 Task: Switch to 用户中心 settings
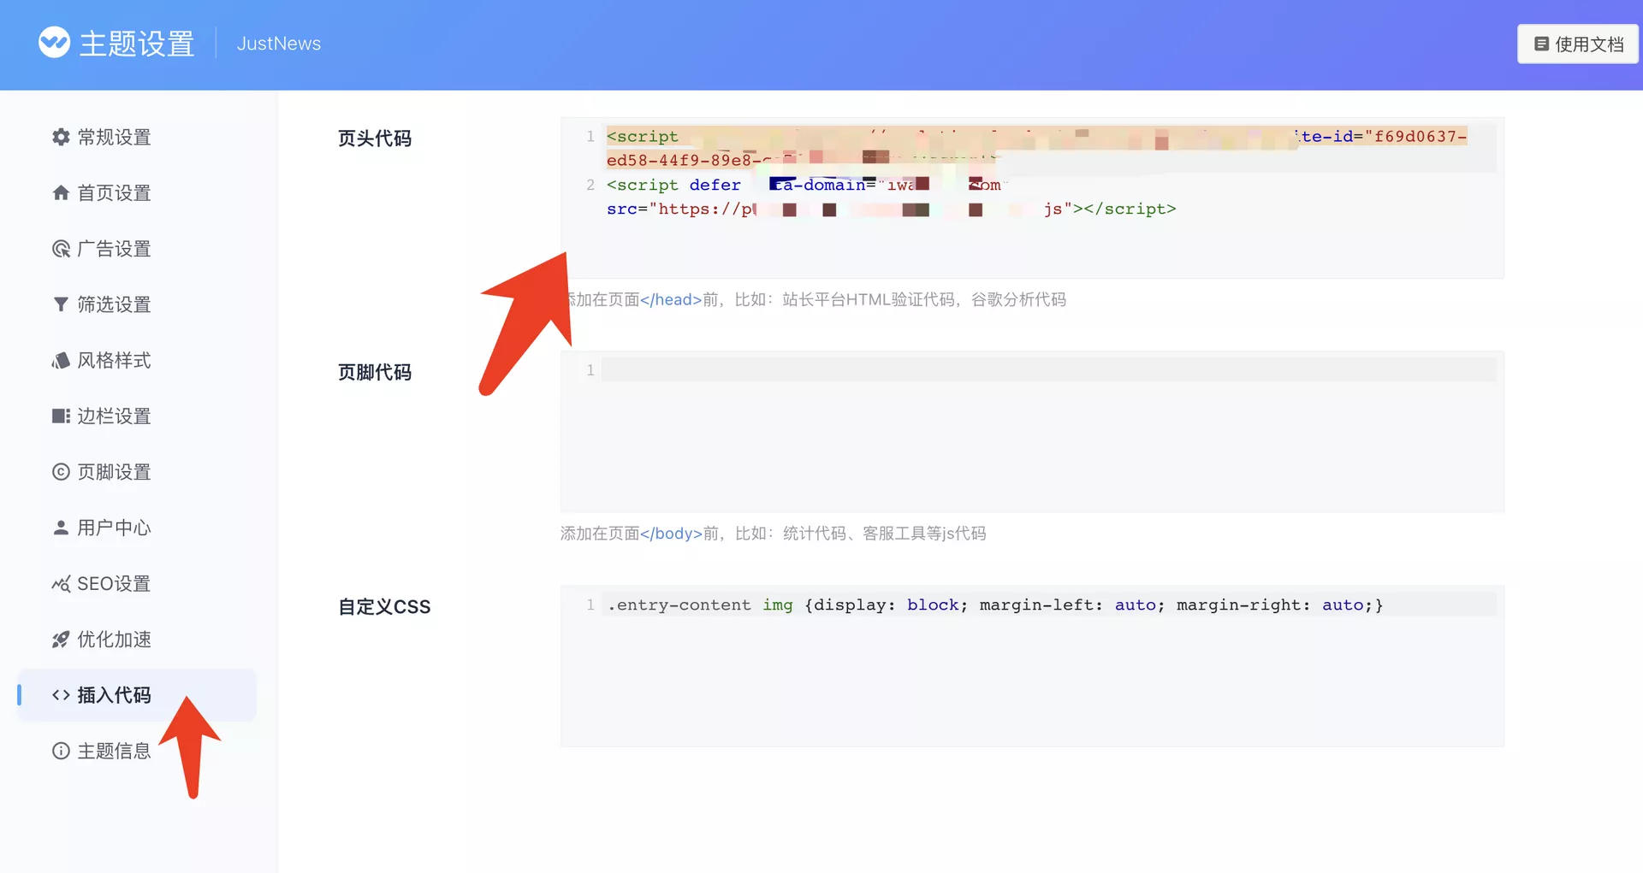(114, 528)
